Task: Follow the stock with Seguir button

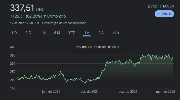Action: click(164, 14)
